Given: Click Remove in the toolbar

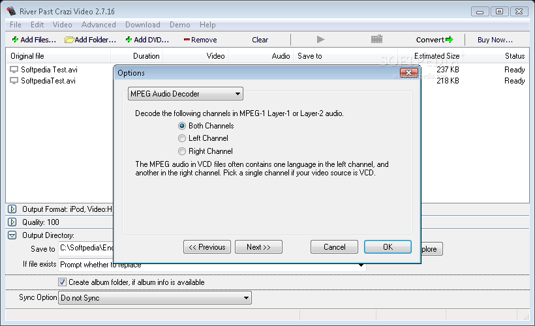Looking at the screenshot, I should [x=200, y=40].
